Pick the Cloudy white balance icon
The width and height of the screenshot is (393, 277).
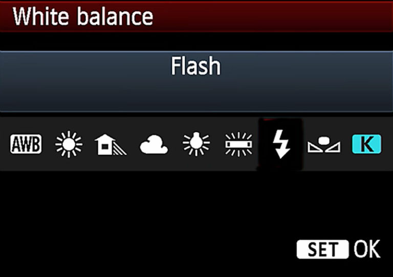[154, 145]
